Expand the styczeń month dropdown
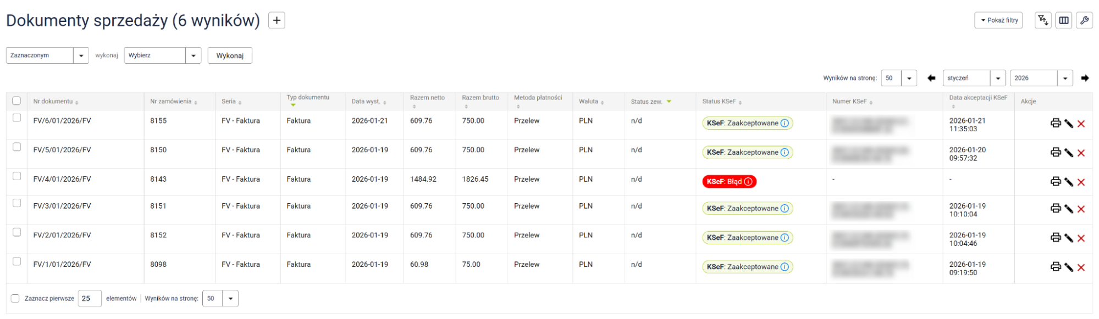Viewport: 1099px width, 319px height. point(974,78)
